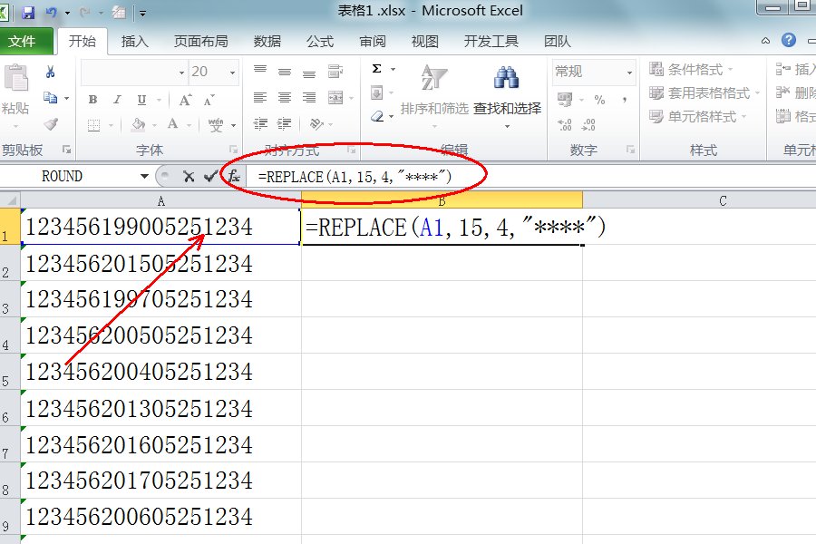Toggle underline formatting

click(142, 101)
